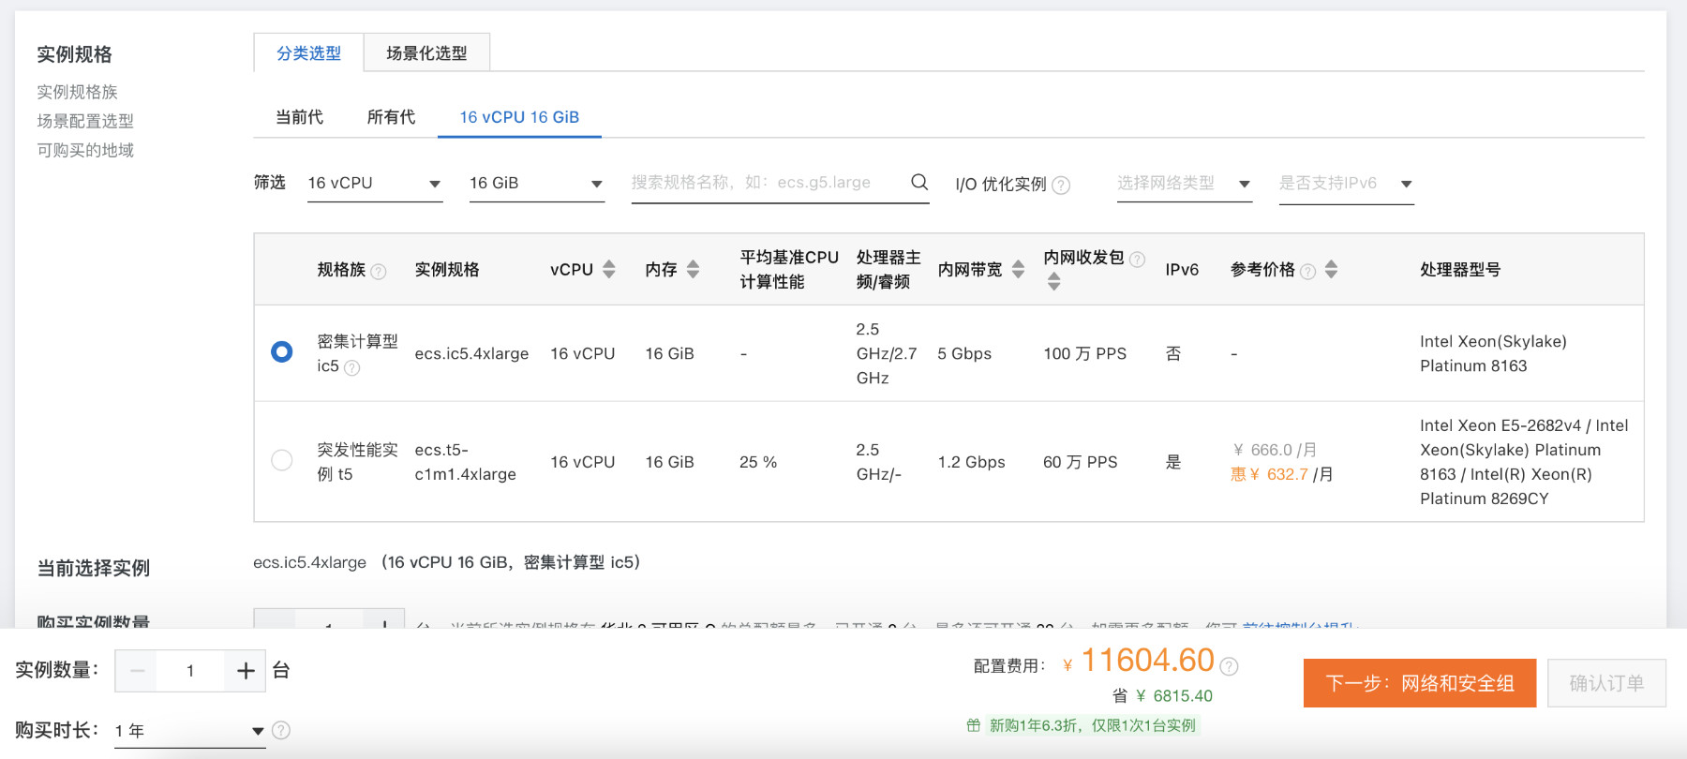The width and height of the screenshot is (1687, 759).
Task: Click the ¥ 666.0 /月 price text
Action: (1275, 450)
